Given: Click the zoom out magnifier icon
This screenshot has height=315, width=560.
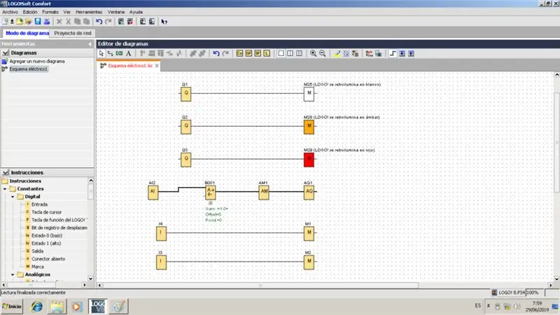Looking at the screenshot, I should [323, 54].
